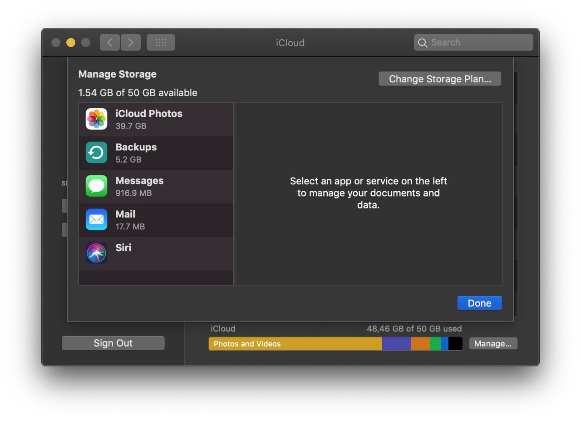Image resolution: width=581 pixels, height=421 pixels.
Task: Click the Backups green clock icon
Action: tap(96, 153)
